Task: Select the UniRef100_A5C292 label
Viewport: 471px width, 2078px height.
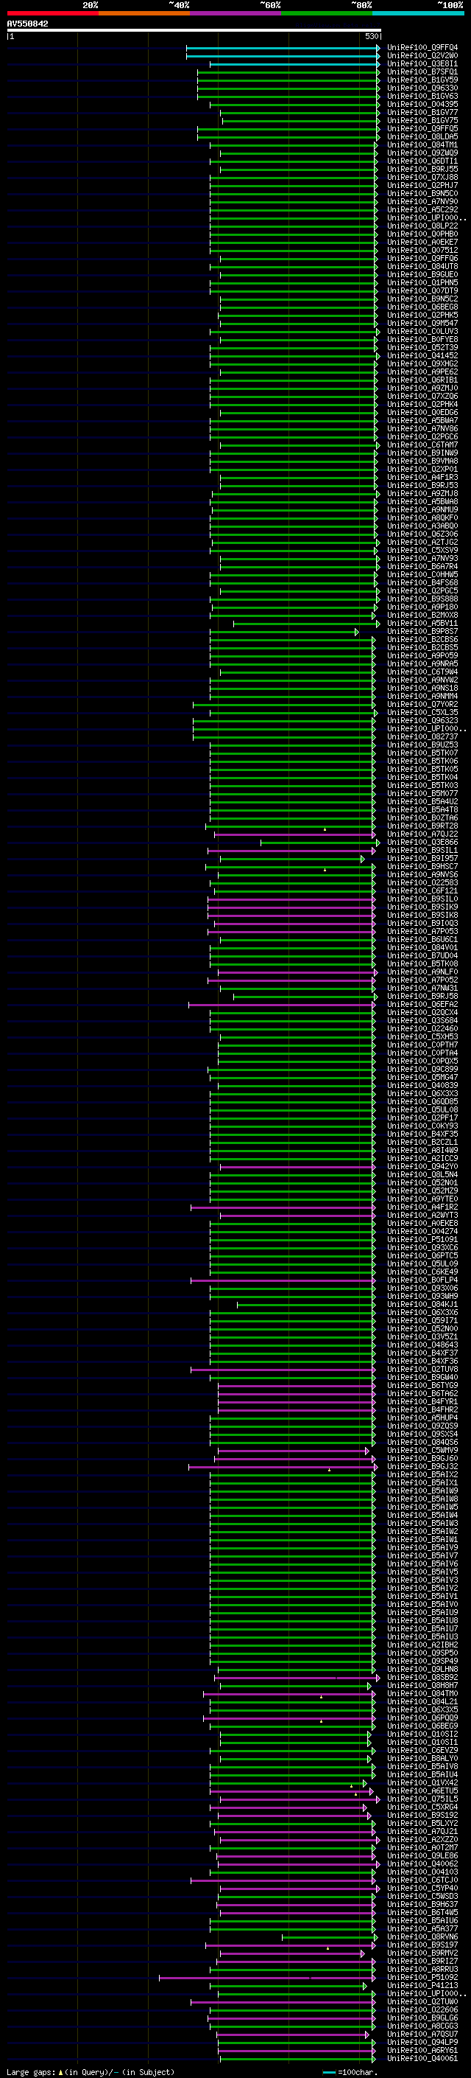Action: point(422,210)
